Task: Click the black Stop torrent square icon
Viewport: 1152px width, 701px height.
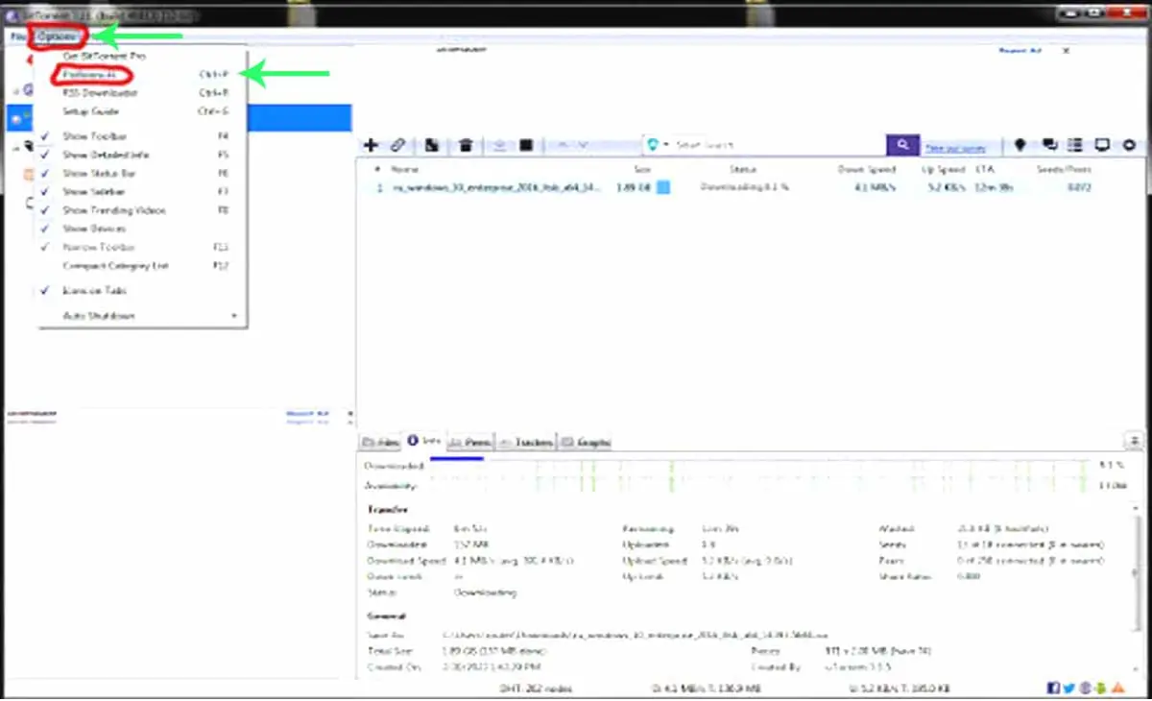Action: click(x=526, y=145)
